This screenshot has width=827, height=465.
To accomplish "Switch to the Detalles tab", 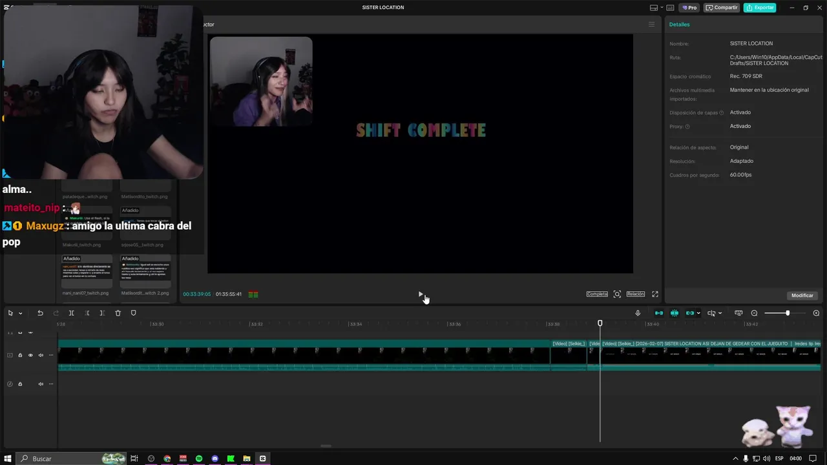I will point(679,25).
